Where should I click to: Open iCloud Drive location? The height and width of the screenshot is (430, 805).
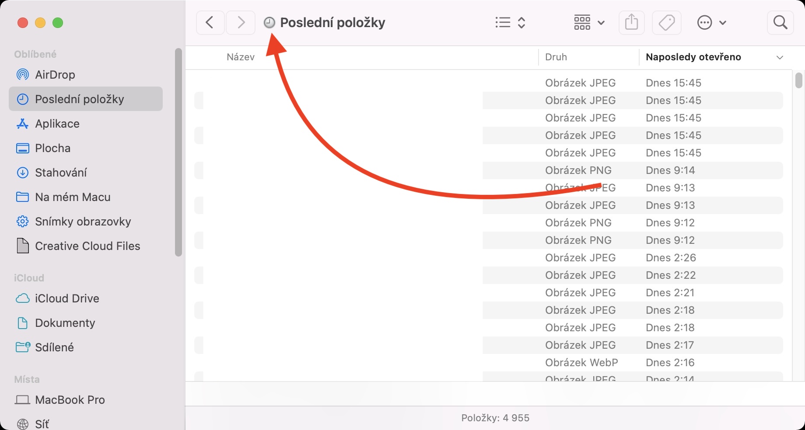(67, 298)
